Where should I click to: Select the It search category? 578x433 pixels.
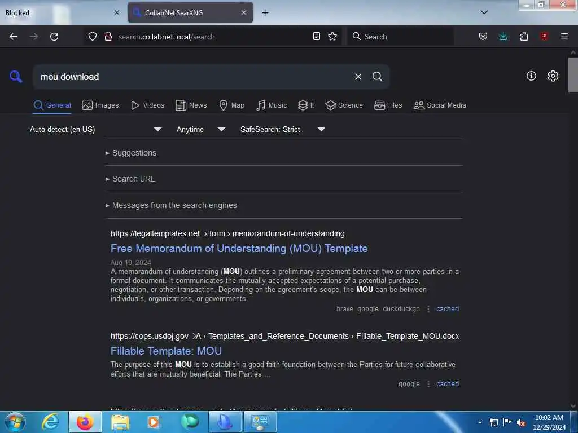pos(306,105)
